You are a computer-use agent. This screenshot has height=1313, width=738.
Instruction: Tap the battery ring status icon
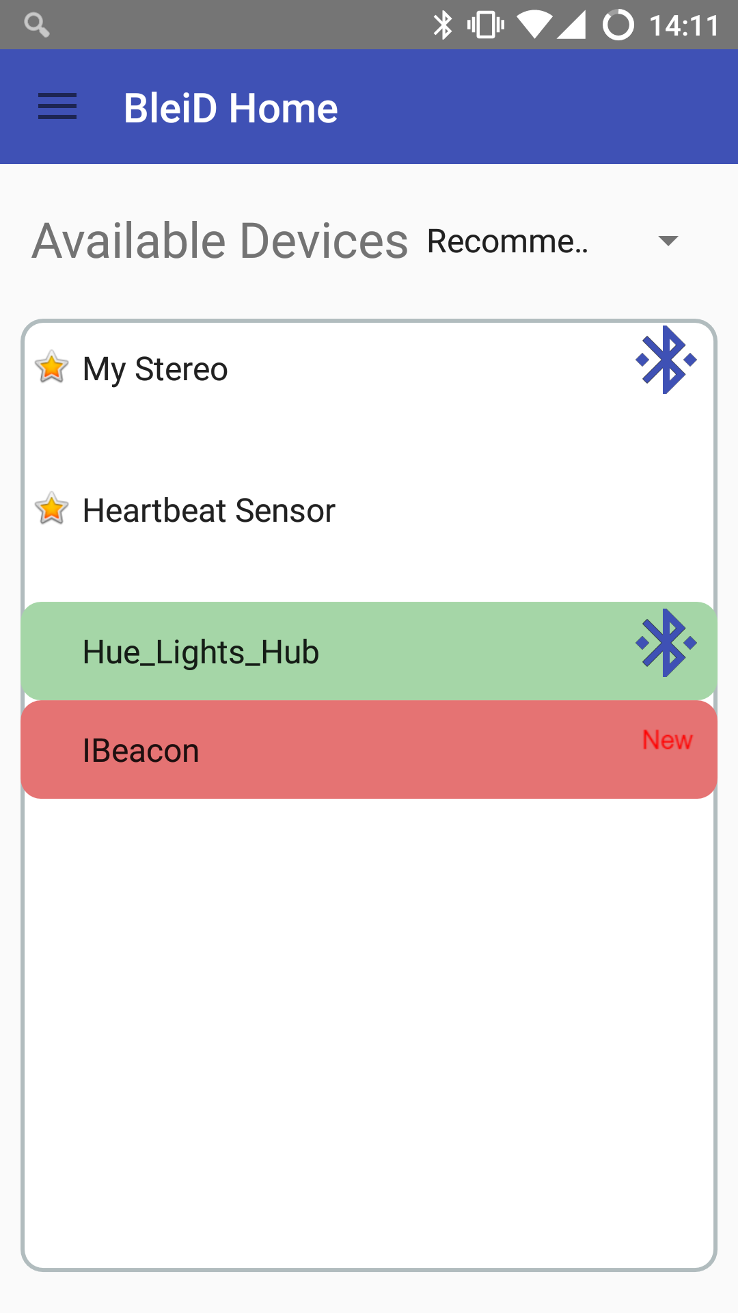point(618,25)
